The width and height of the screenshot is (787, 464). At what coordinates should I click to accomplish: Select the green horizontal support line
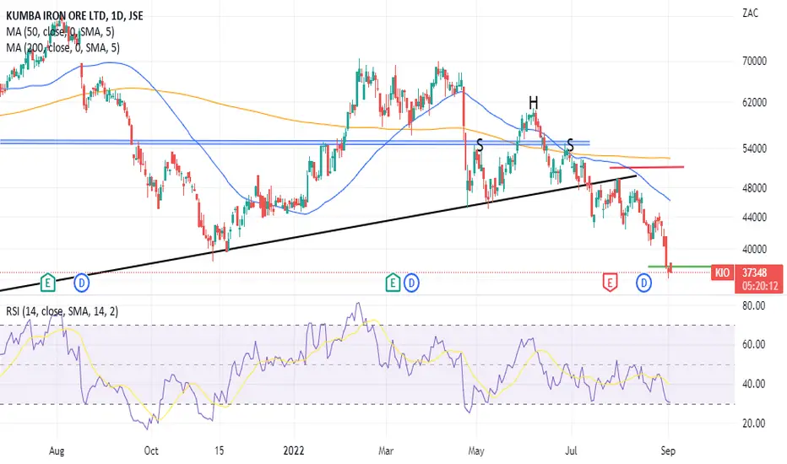(680, 267)
